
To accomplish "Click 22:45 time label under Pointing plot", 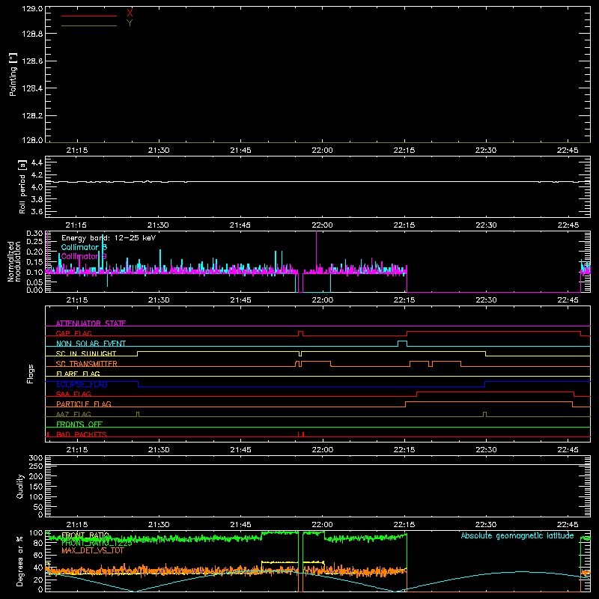I will 568,150.
